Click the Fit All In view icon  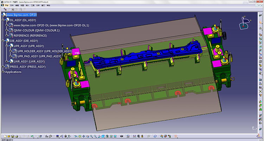click(80, 136)
